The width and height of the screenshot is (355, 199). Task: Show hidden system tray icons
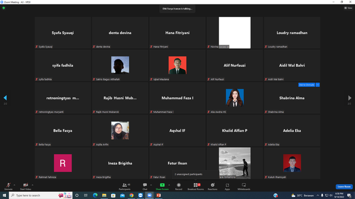click(x=318, y=195)
